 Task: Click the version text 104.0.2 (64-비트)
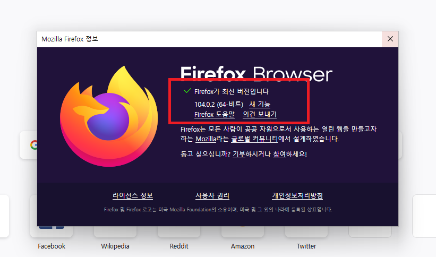coord(219,104)
